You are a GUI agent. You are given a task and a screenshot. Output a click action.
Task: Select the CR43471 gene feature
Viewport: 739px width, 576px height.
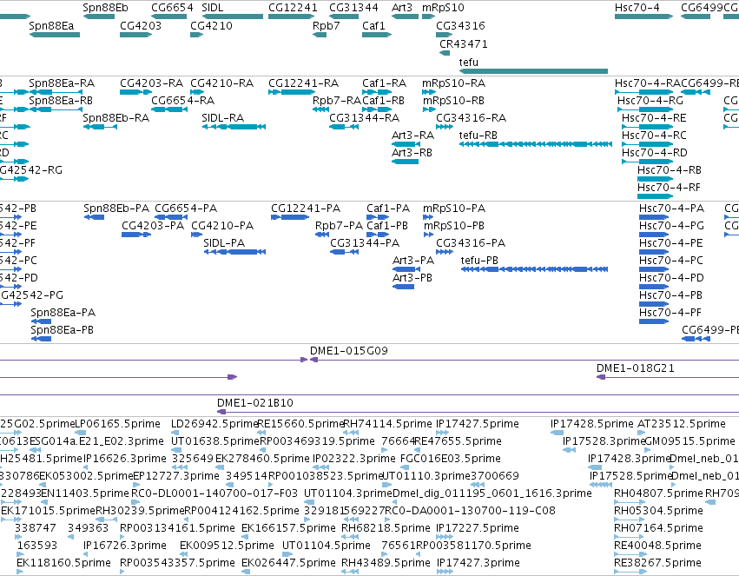coord(445,53)
